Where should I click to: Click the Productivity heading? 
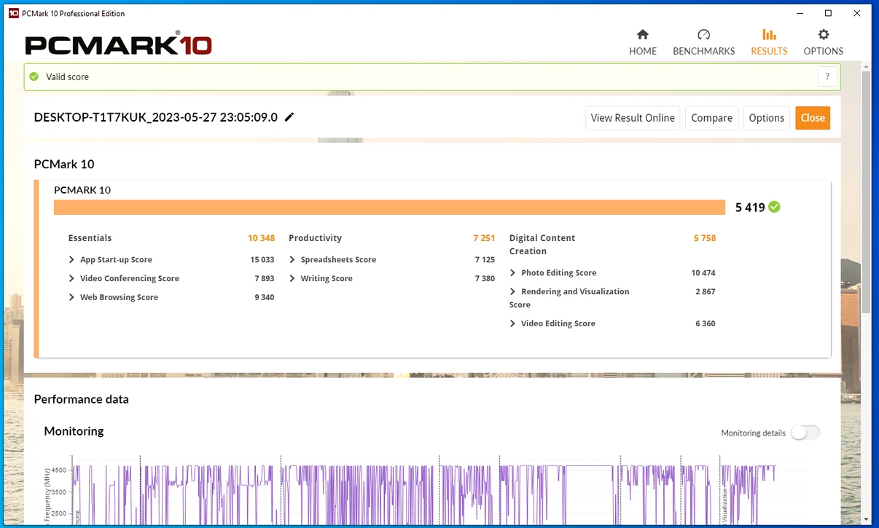(315, 238)
